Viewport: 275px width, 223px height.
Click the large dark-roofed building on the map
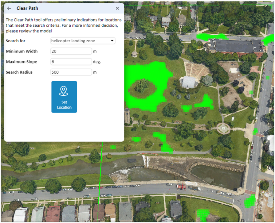pos(235,46)
